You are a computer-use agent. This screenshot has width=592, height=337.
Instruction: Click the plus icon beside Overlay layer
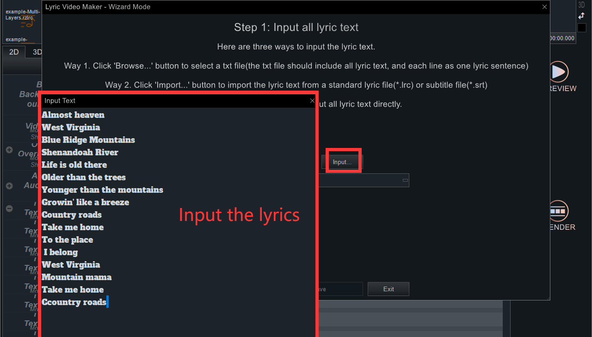(x=9, y=150)
